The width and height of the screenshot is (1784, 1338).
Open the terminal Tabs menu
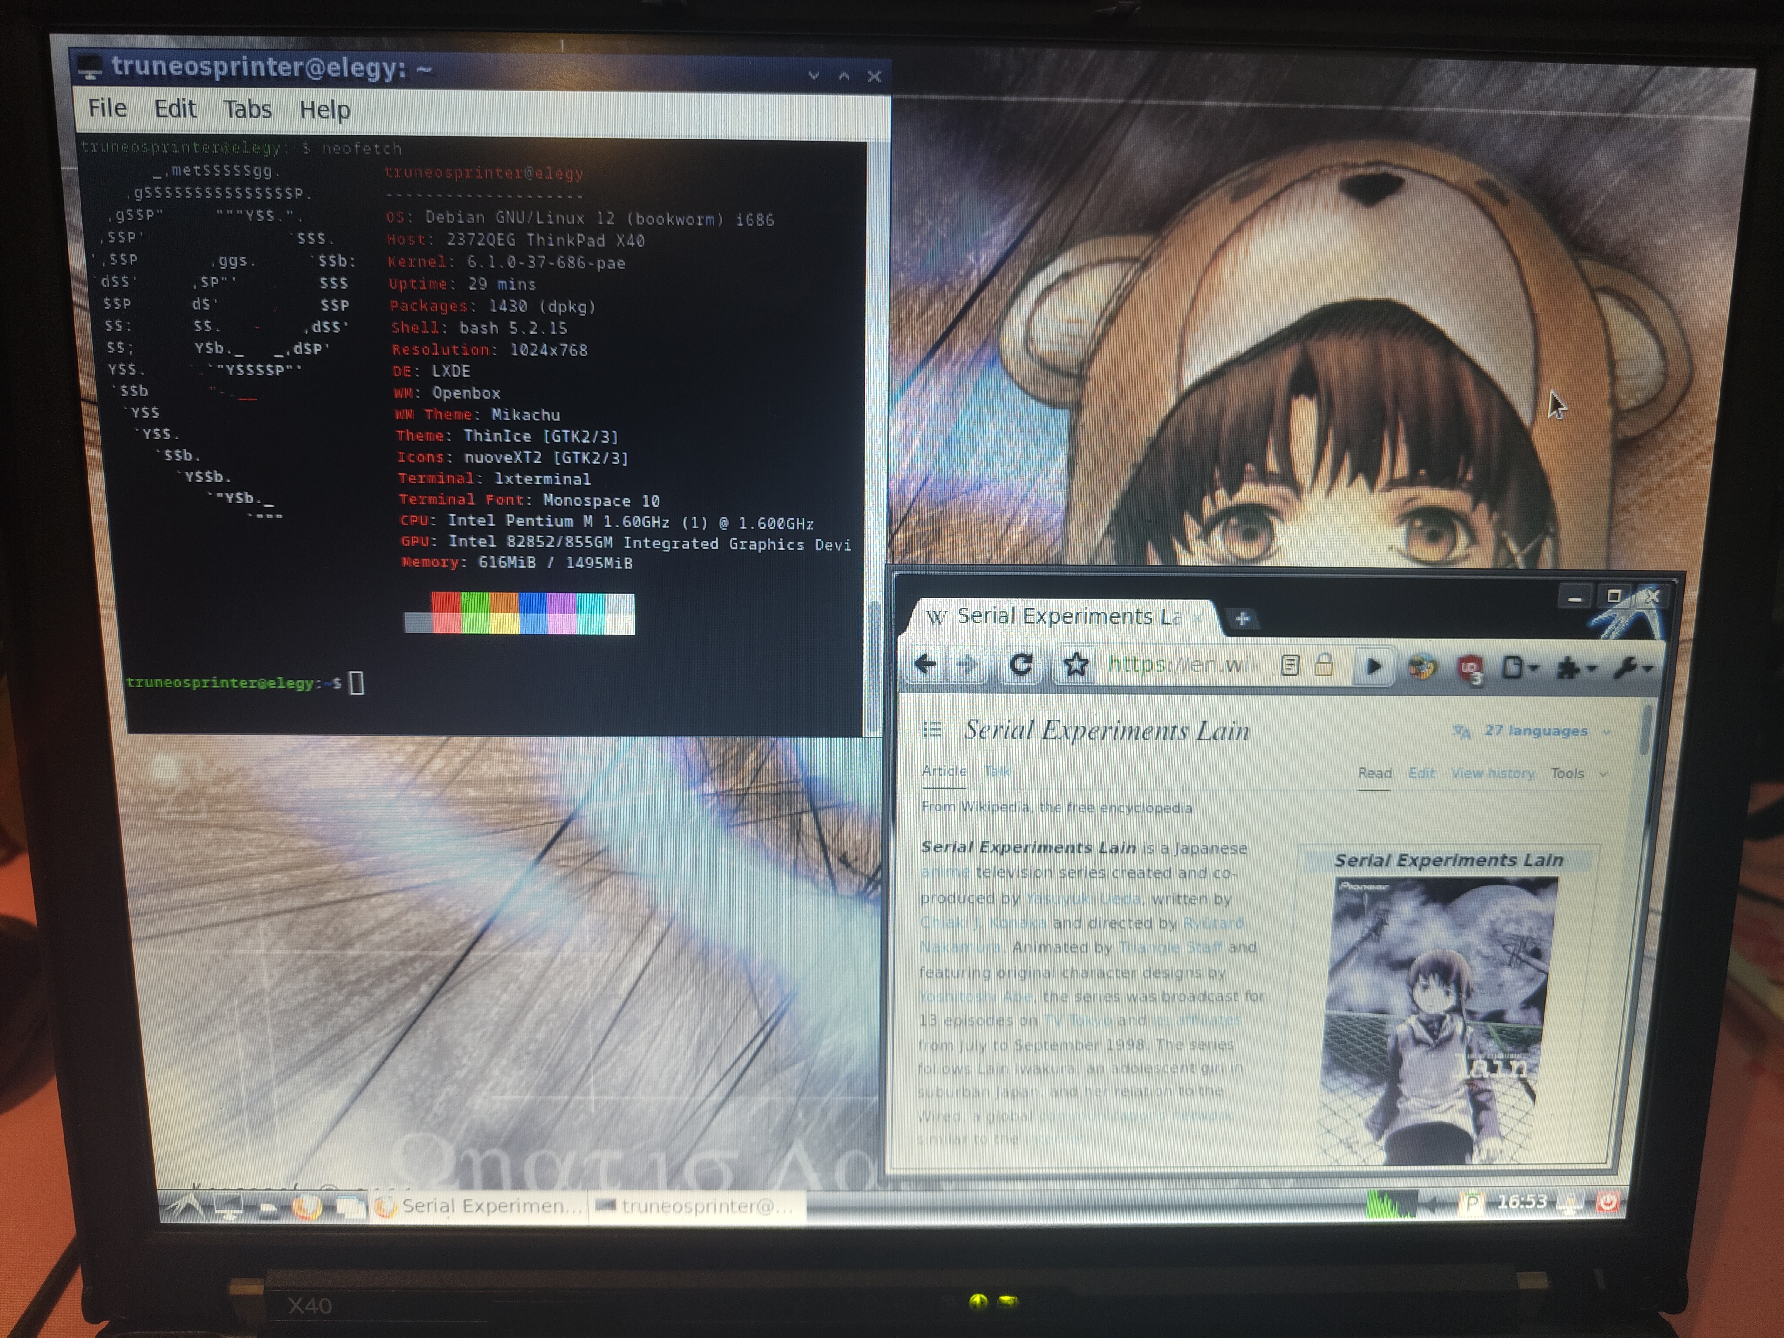[x=247, y=109]
